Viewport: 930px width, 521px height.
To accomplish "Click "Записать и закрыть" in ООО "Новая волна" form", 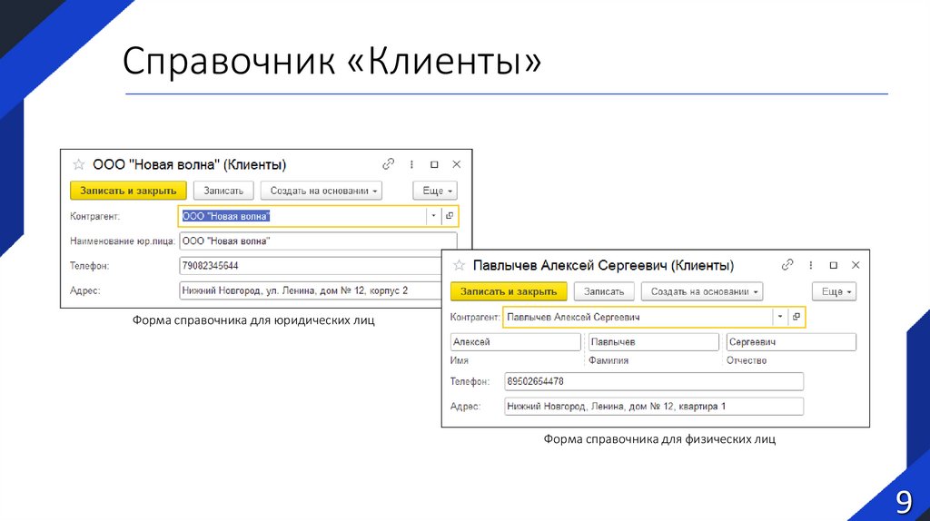I will (128, 191).
